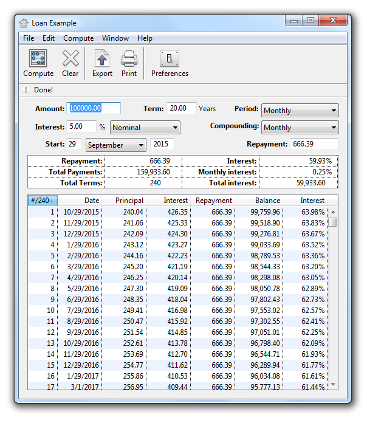Select the row dated 10/29/2016
The width and height of the screenshot is (367, 423).
pyautogui.click(x=177, y=343)
